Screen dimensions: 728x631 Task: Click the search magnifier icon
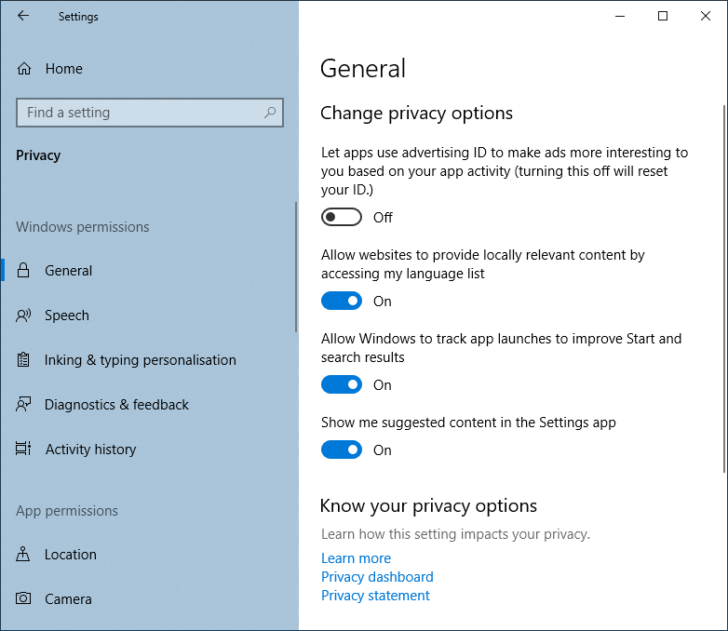click(270, 113)
